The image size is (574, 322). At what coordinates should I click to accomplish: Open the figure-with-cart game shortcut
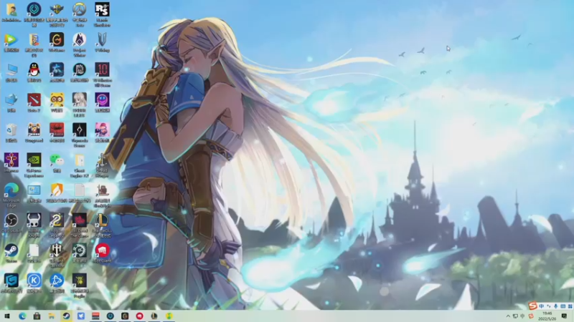pos(102,190)
